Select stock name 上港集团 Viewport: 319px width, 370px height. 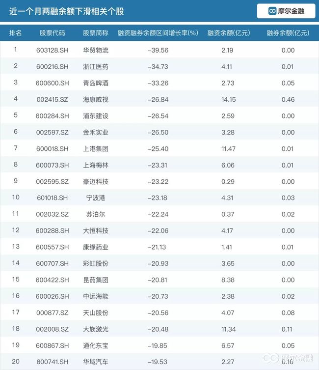coord(96,149)
